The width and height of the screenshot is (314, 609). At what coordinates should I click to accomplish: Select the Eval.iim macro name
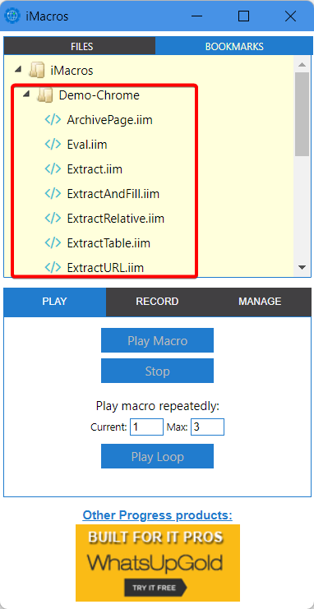[87, 145]
